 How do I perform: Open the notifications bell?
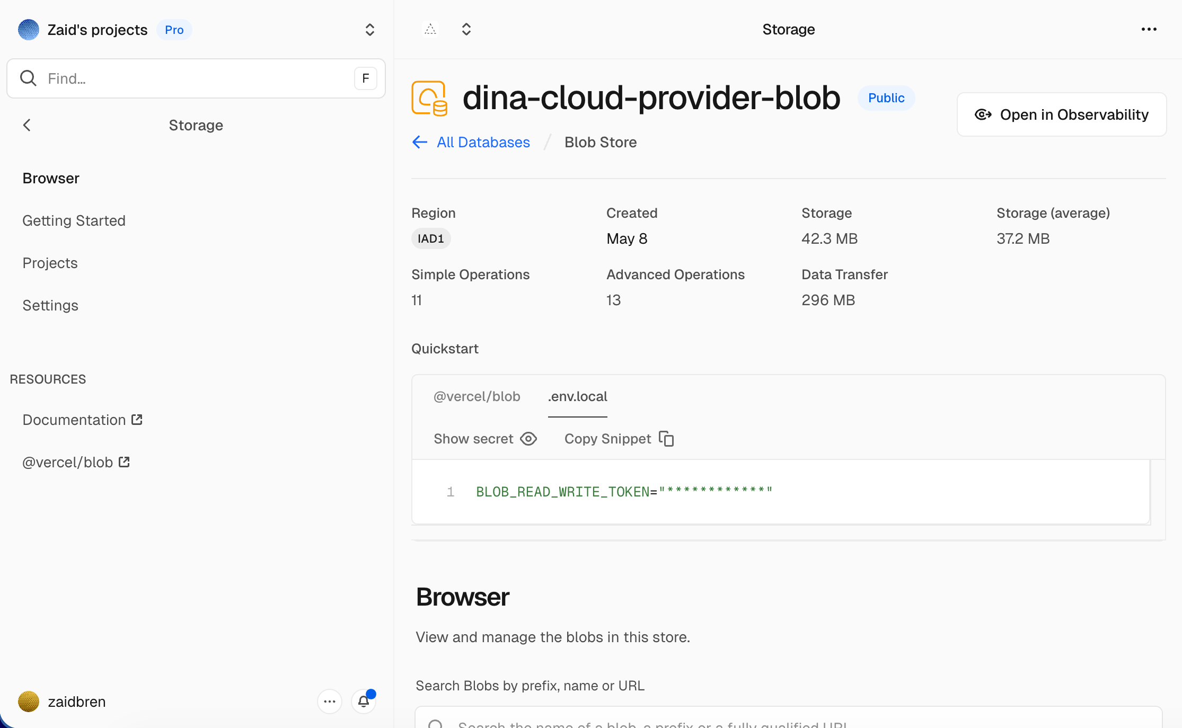click(364, 702)
